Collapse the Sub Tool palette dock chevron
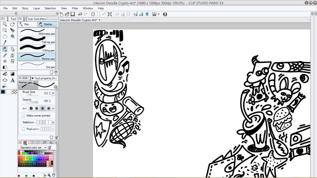Screen dimensions: 317x178 coord(57,13)
